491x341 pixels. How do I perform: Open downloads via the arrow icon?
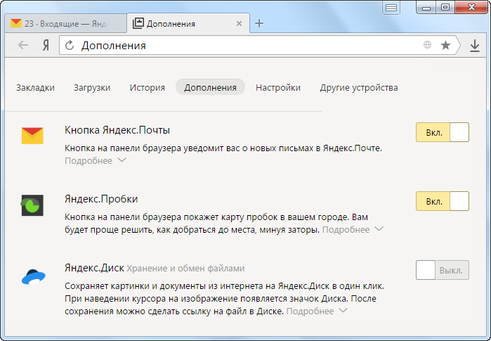point(475,46)
